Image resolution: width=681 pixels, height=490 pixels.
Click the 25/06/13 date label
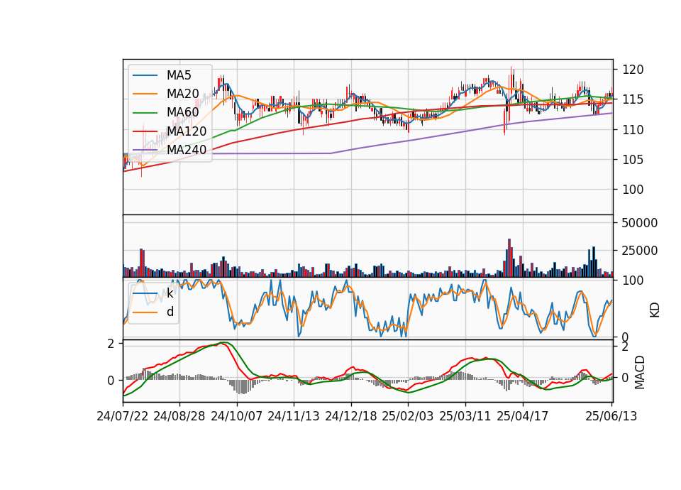(611, 416)
